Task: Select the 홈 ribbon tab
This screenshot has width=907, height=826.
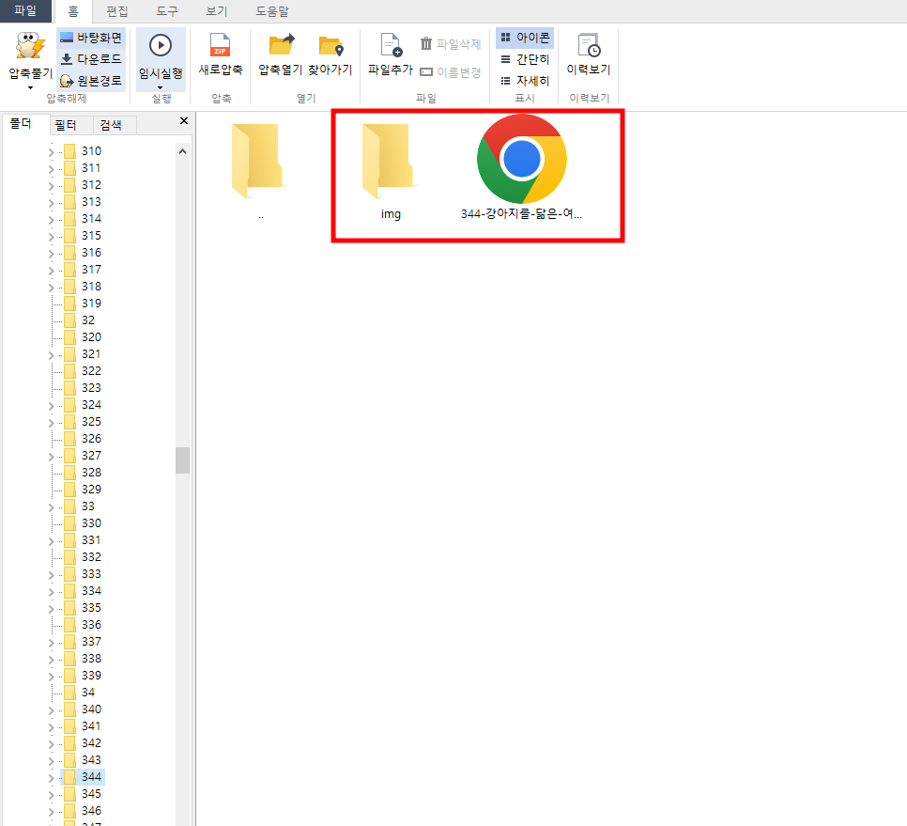Action: point(73,11)
